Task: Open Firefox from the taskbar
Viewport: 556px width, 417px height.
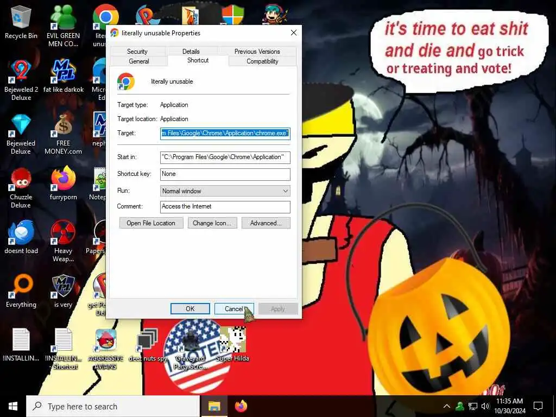Action: coord(241,406)
